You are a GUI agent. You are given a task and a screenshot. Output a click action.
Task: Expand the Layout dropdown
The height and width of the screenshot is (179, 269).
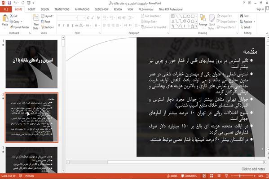(x=47, y=16)
